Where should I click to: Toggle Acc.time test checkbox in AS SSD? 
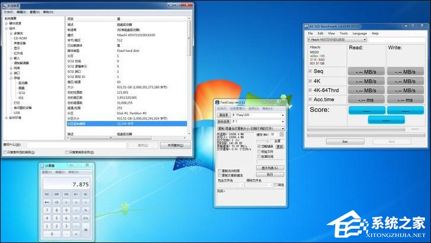[x=310, y=99]
